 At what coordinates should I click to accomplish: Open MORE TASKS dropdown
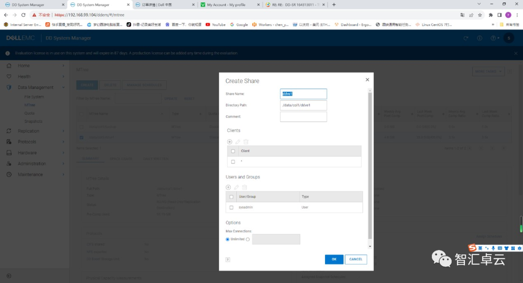488,71
